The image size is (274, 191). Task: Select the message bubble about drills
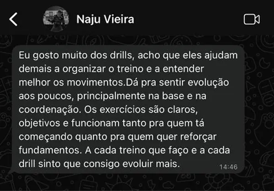[x=128, y=109]
